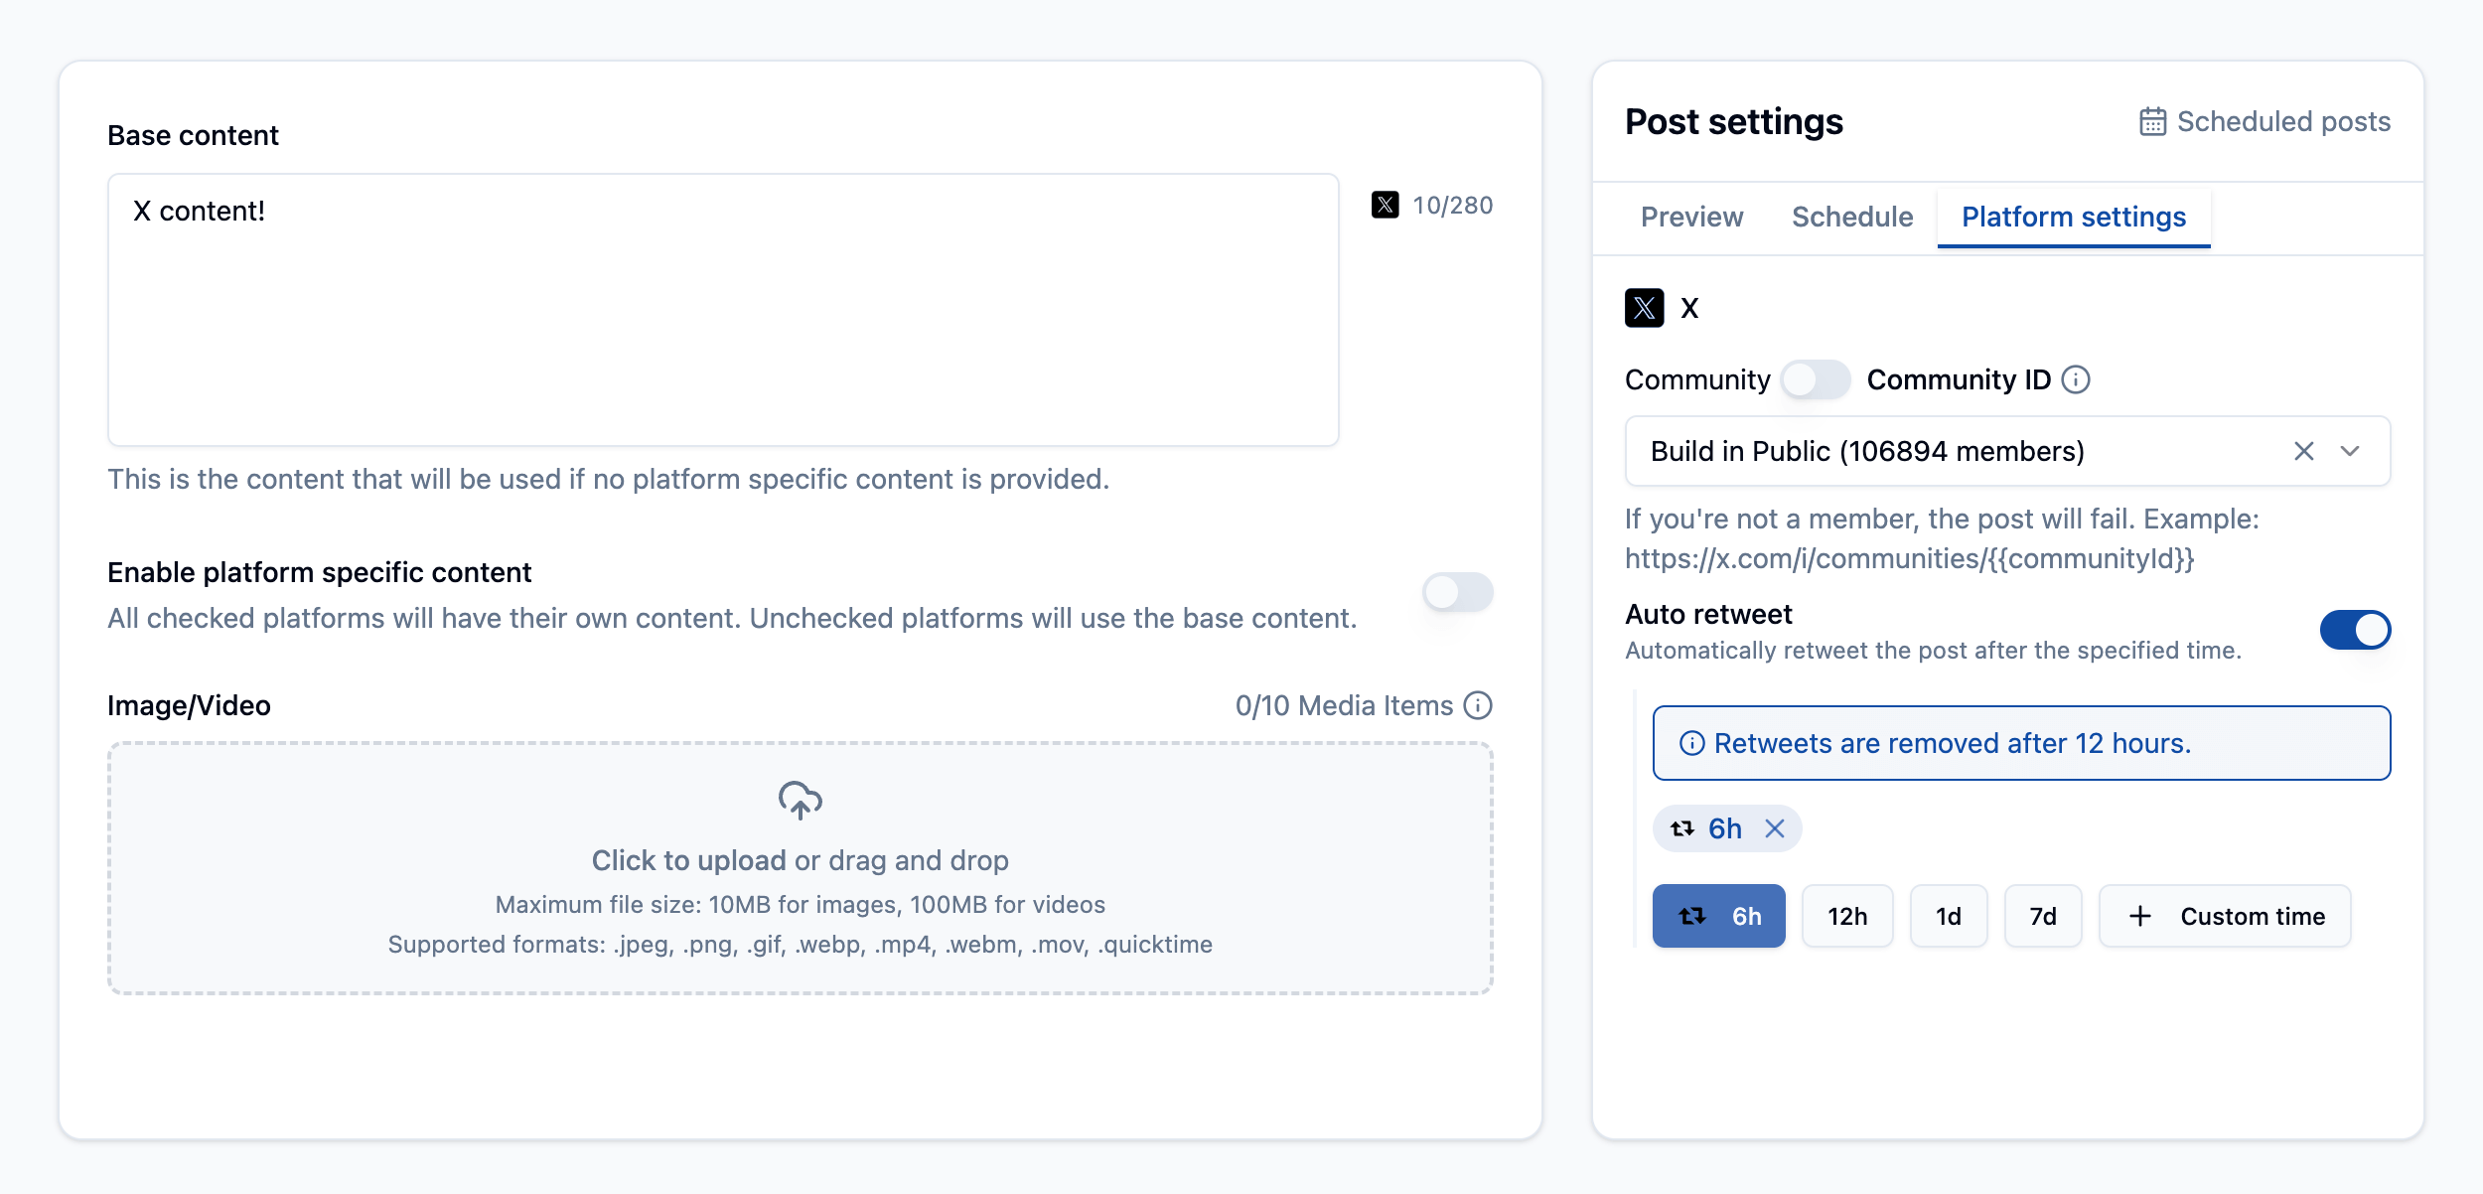Add a Custom time interval
This screenshot has width=2483, height=1194.
[x=2225, y=916]
